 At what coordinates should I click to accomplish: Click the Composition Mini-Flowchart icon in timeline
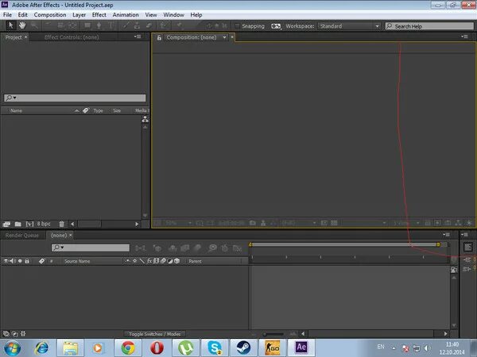[x=140, y=248]
